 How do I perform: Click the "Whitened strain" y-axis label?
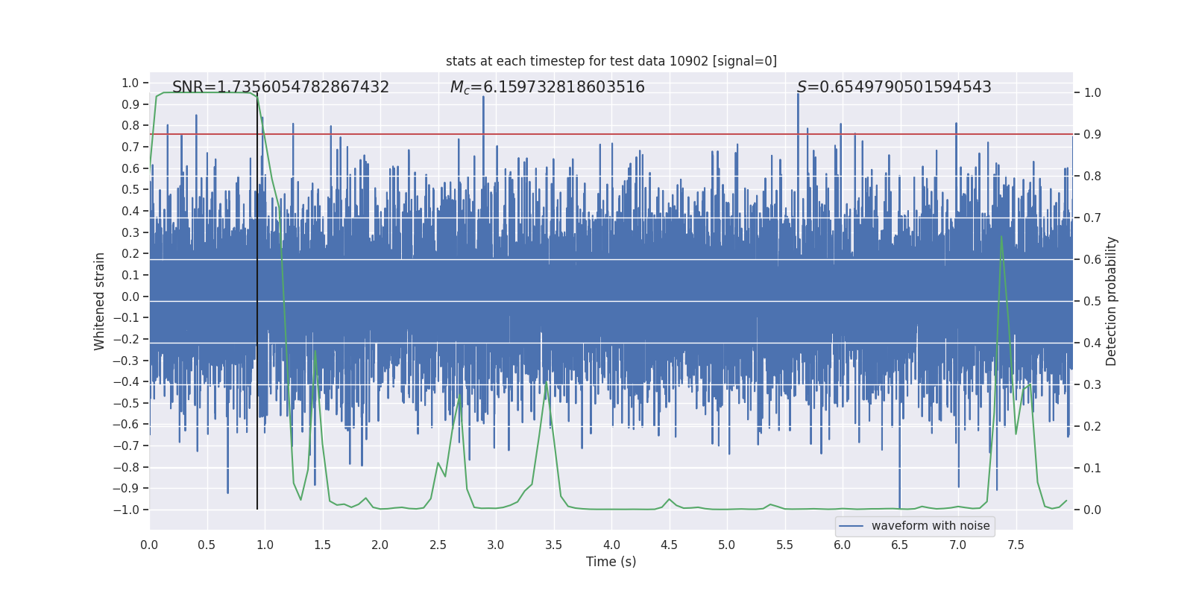coord(100,301)
